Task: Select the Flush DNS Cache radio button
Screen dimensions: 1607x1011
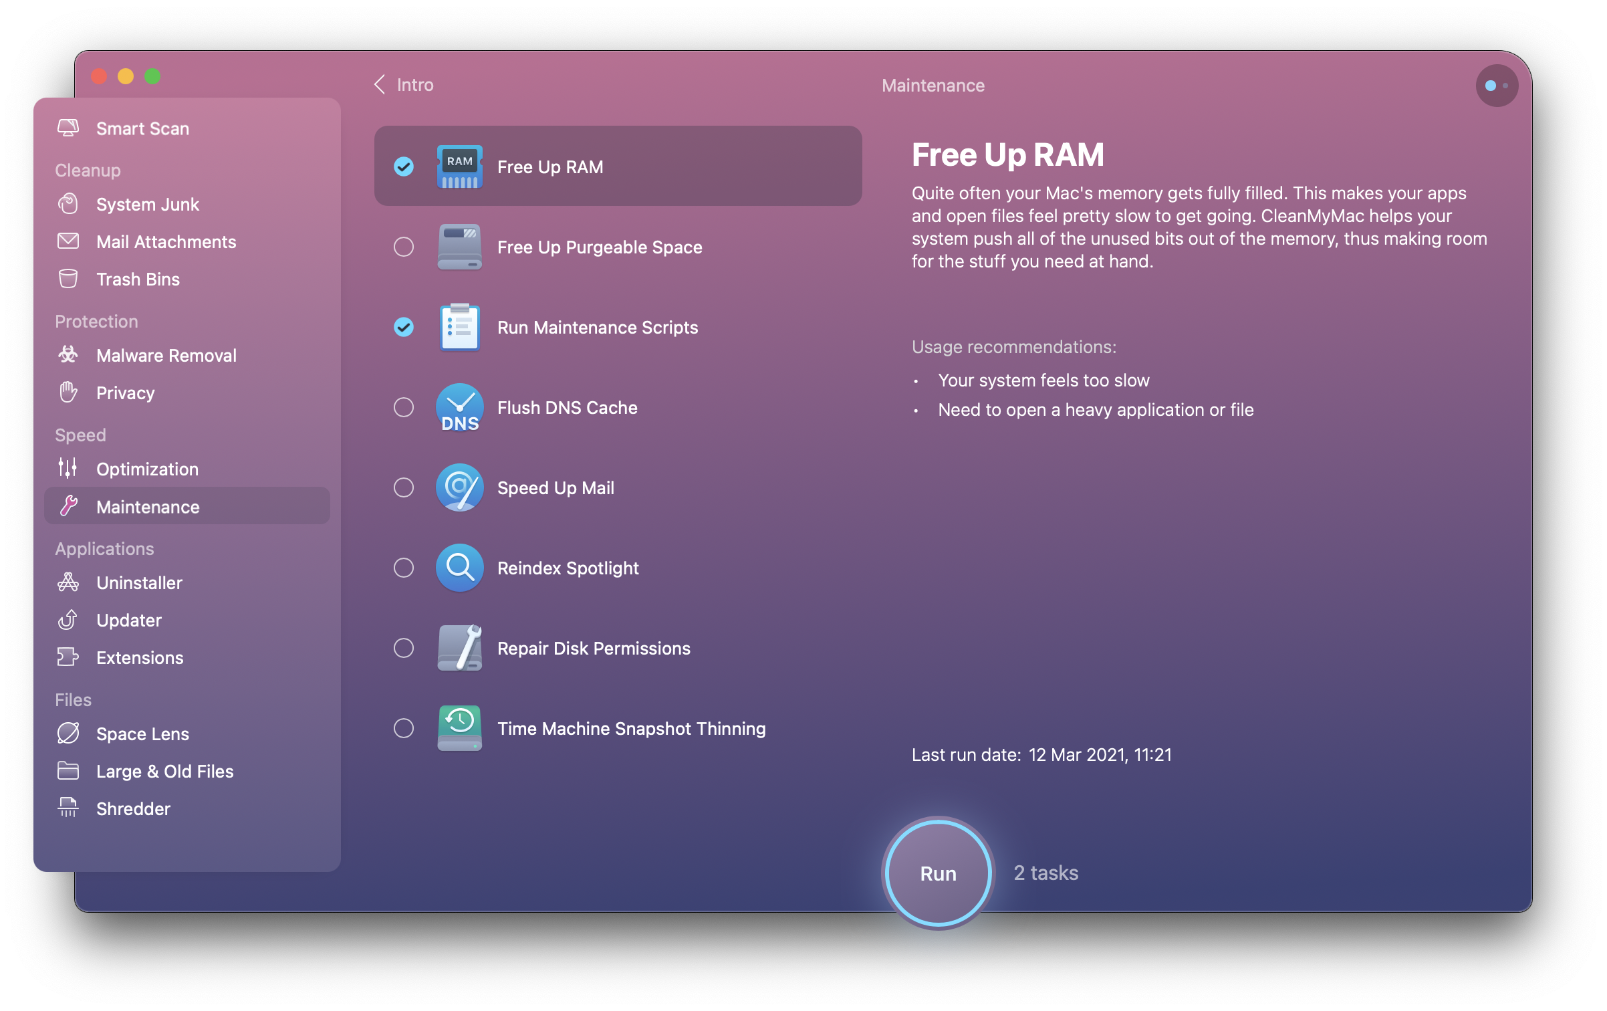Action: click(x=403, y=407)
